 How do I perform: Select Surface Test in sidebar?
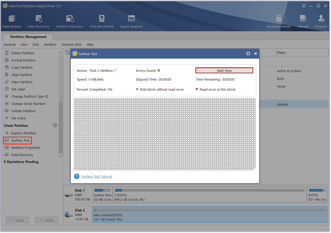coord(18,140)
